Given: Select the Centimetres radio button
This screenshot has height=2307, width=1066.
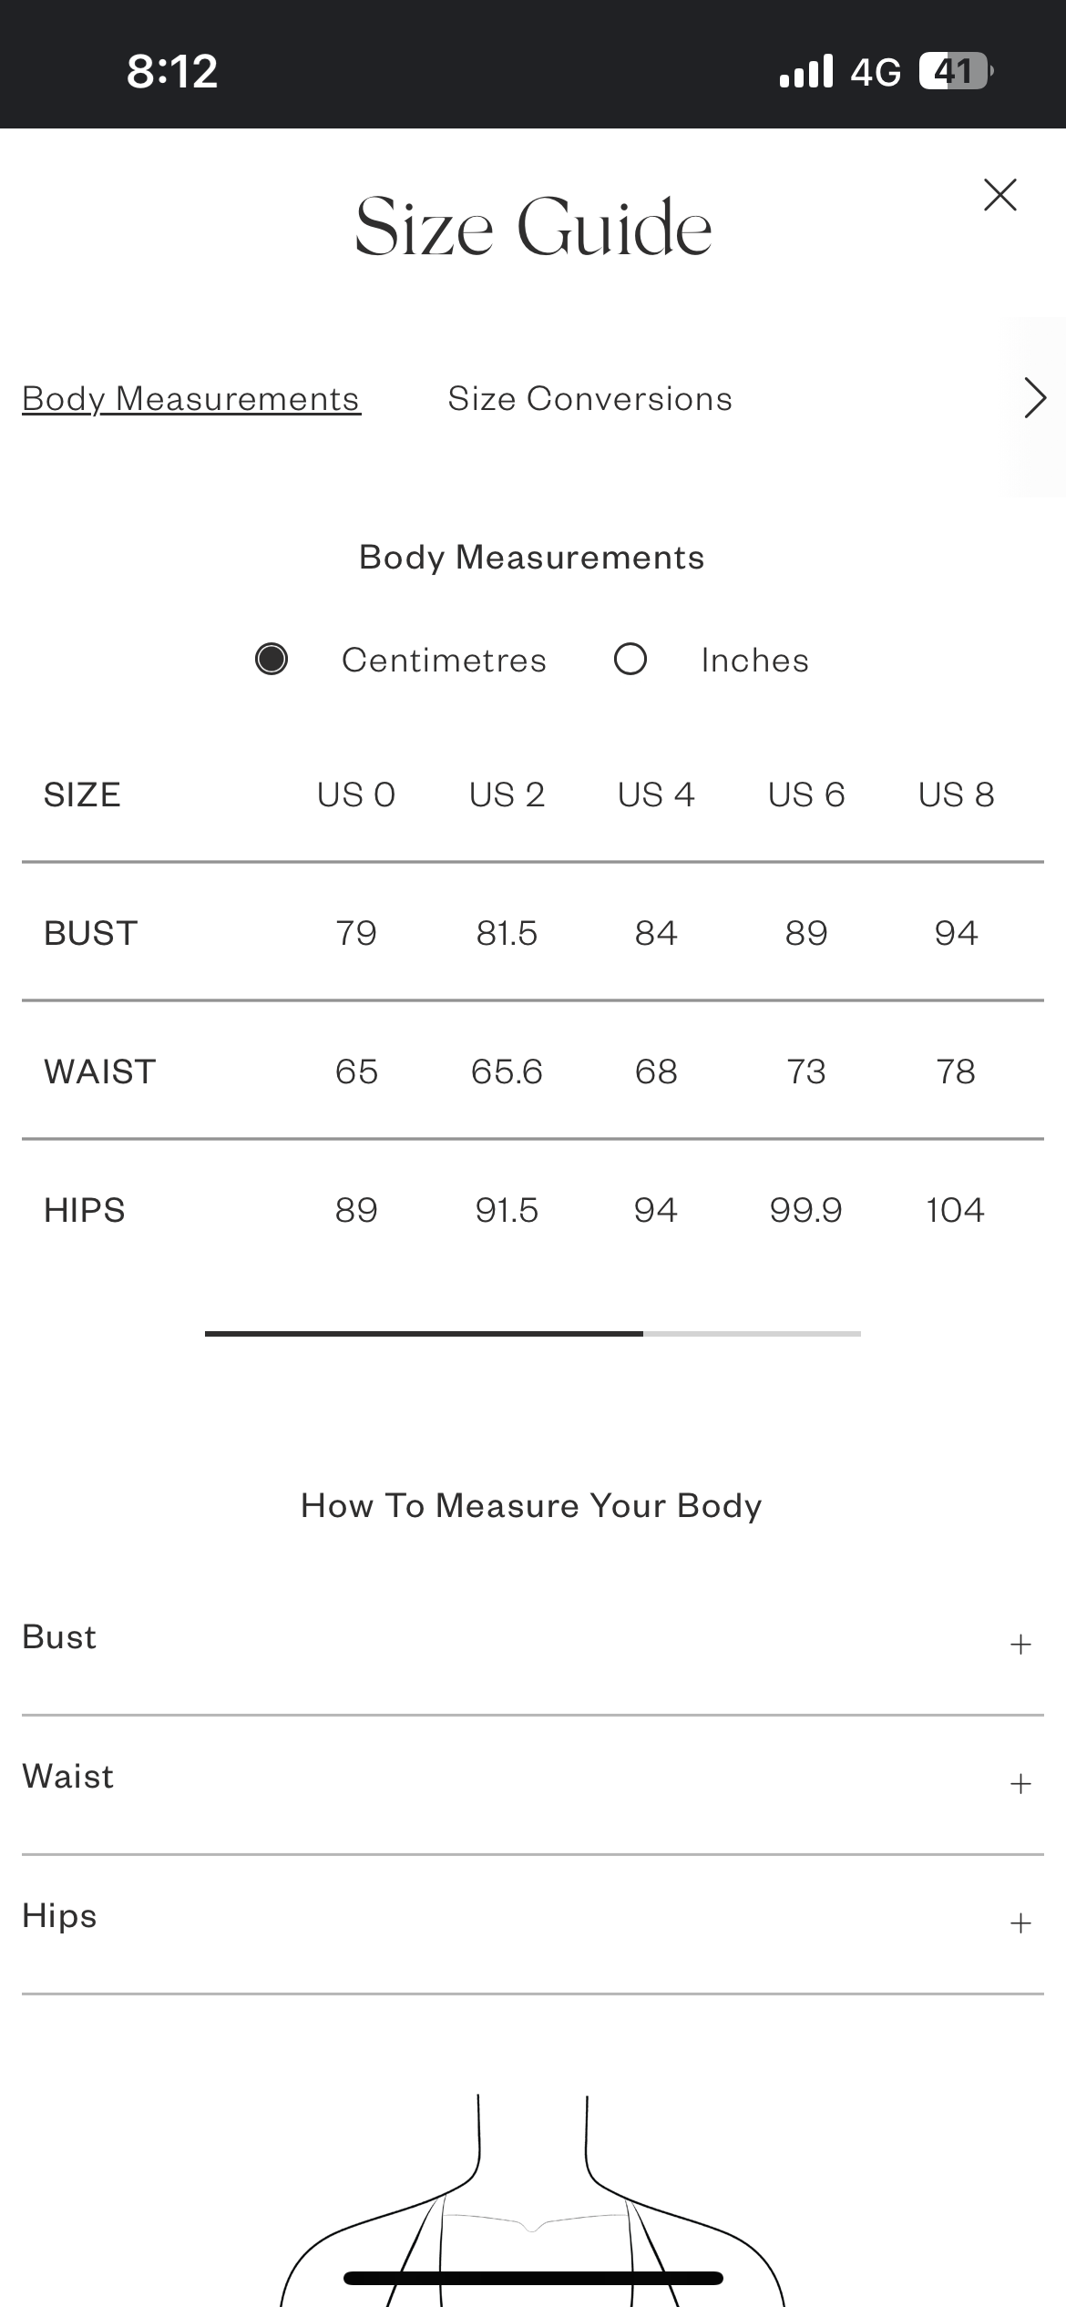Looking at the screenshot, I should pos(272,659).
